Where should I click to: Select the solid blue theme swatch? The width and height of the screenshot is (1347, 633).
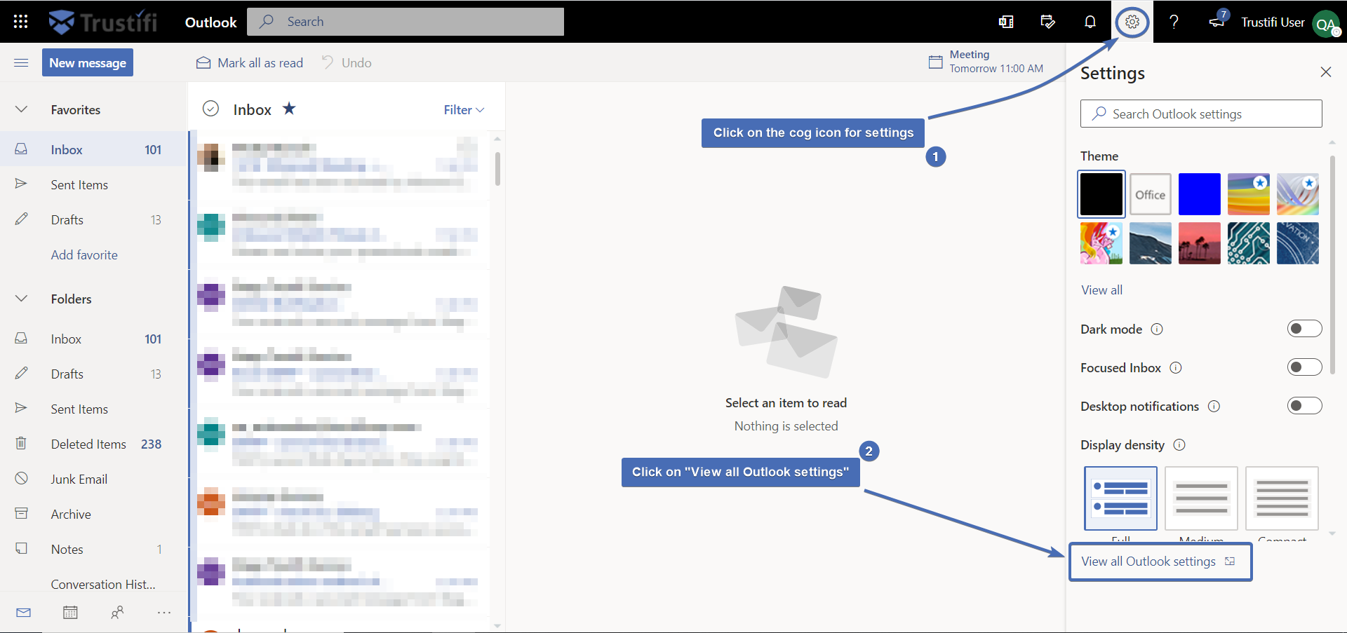[x=1200, y=194]
